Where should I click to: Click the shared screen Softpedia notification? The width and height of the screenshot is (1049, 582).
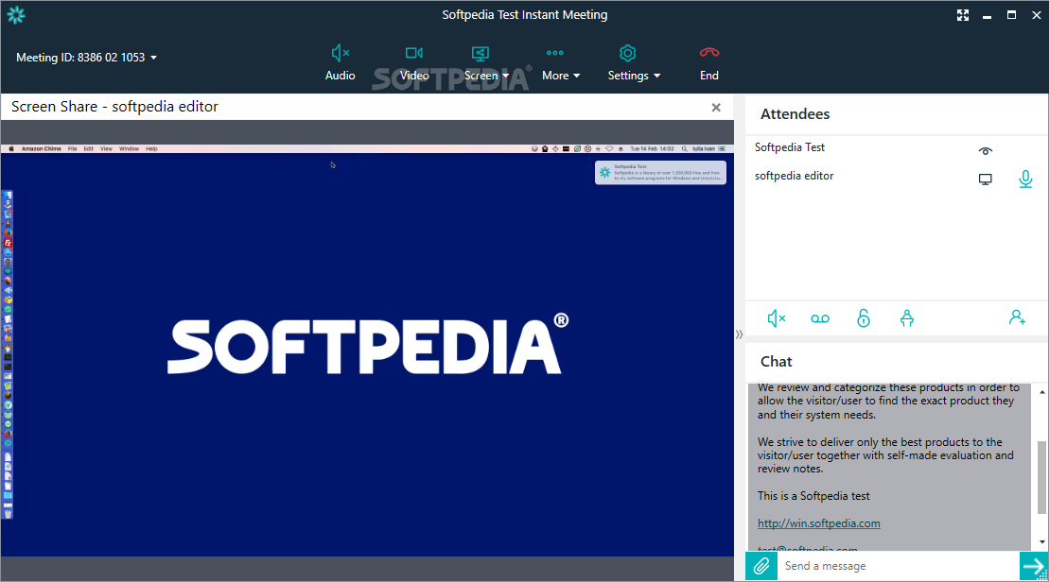[660, 172]
